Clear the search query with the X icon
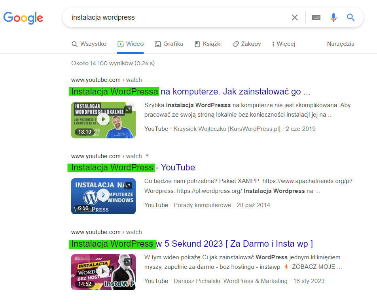The image size is (377, 304). pyautogui.click(x=295, y=17)
